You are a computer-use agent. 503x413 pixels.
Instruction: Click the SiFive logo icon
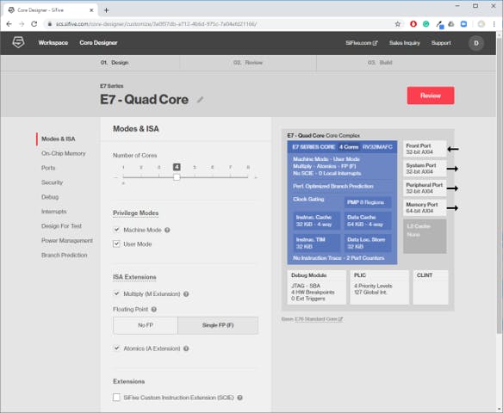[18, 42]
